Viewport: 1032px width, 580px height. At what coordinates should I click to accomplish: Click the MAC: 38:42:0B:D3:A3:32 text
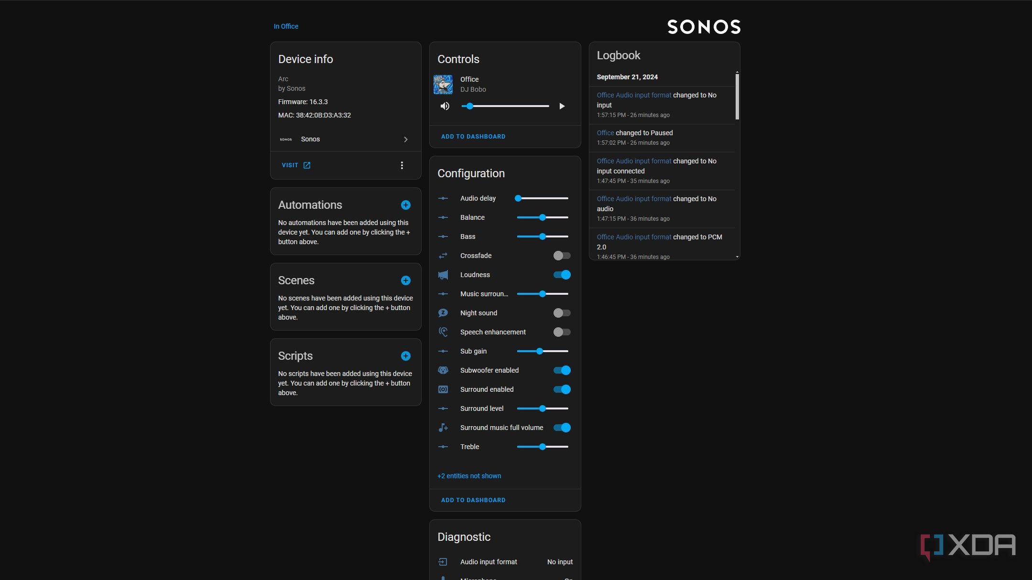[x=315, y=115]
